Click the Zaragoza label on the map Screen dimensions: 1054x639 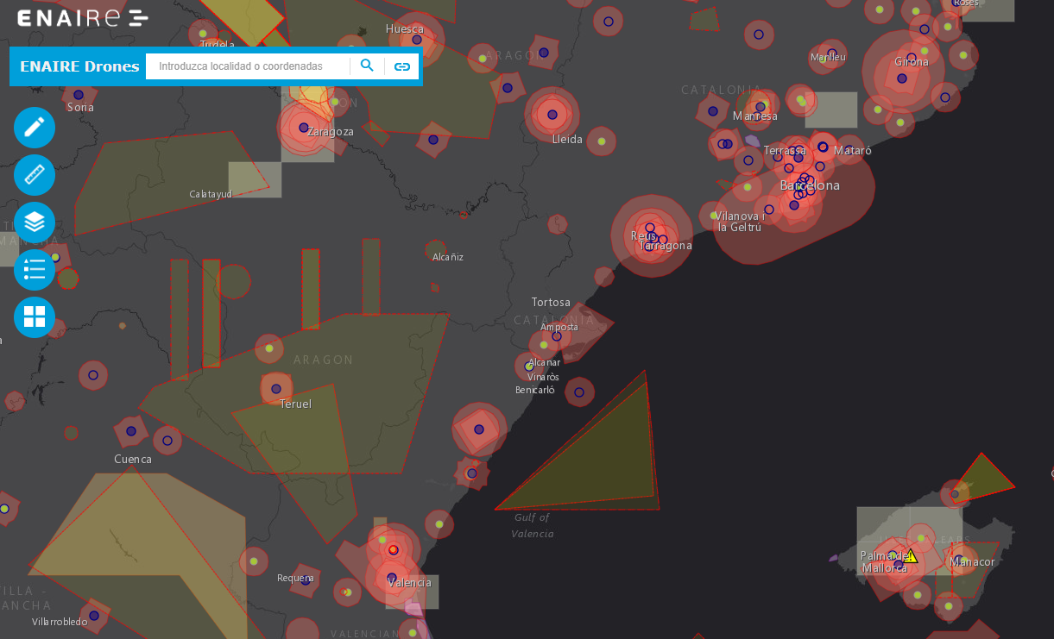pos(331,132)
